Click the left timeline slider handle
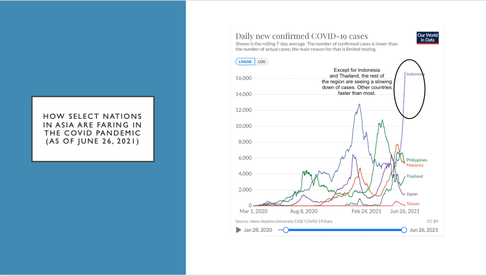 click(286, 230)
